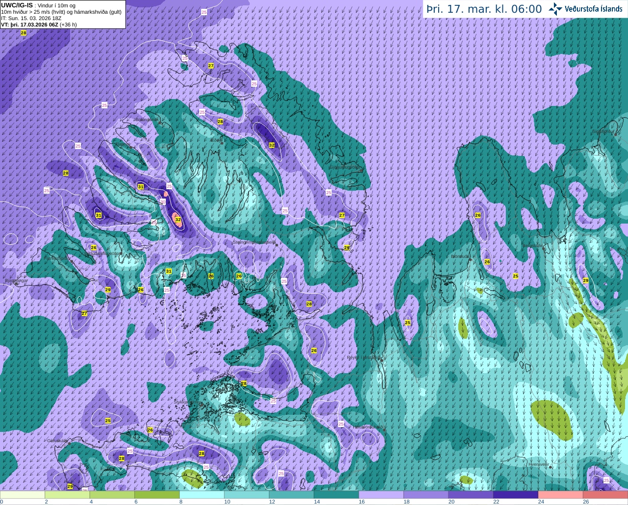Screen dimensions: 628x505
Task: Click the legend scale number 8
Action: 181,502
